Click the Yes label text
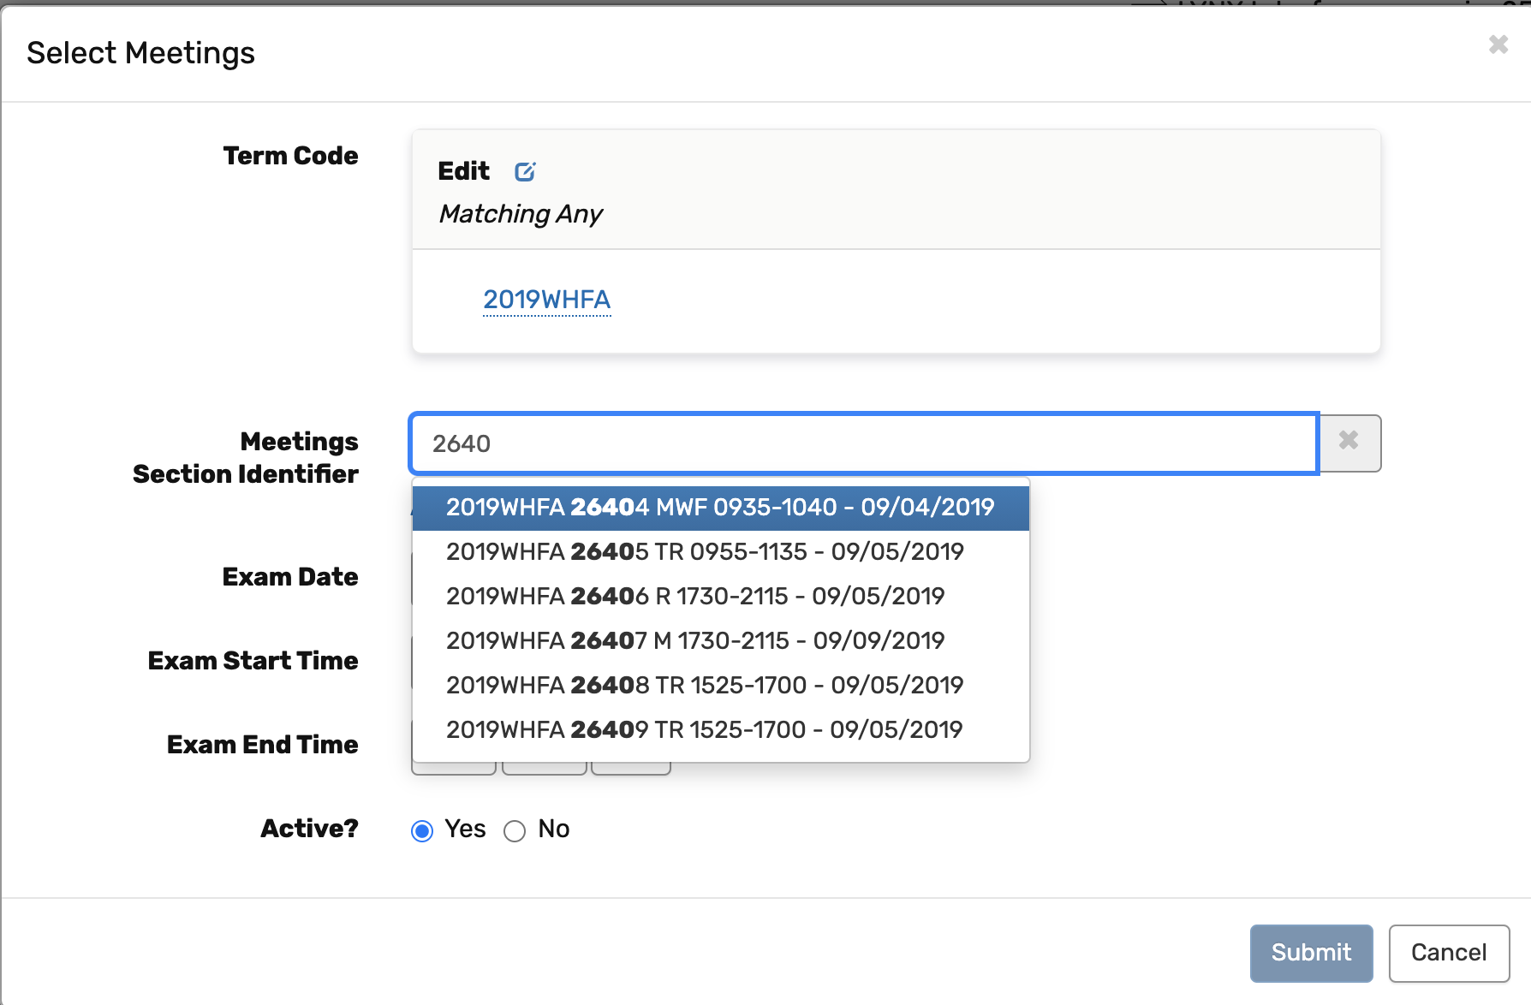Viewport: 1531px width, 1005px height. pyautogui.click(x=465, y=829)
